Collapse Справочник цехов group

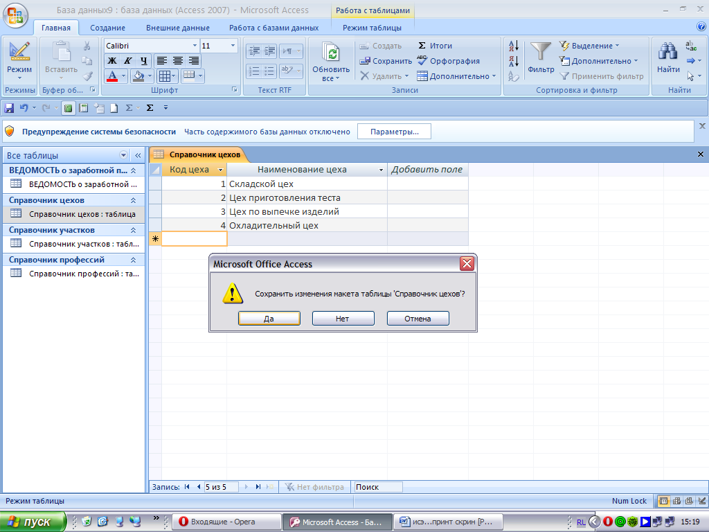134,200
